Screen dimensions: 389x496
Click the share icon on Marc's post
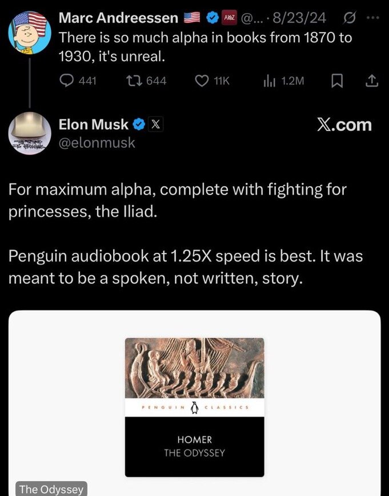point(371,81)
